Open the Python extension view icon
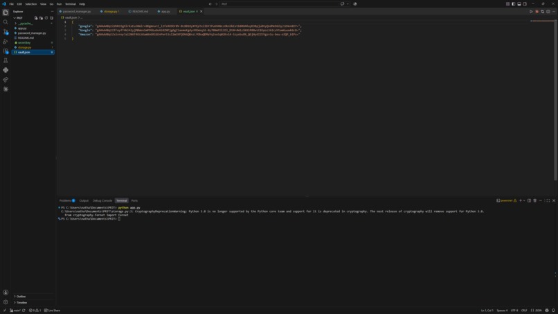The width and height of the screenshot is (558, 314). pos(6,70)
